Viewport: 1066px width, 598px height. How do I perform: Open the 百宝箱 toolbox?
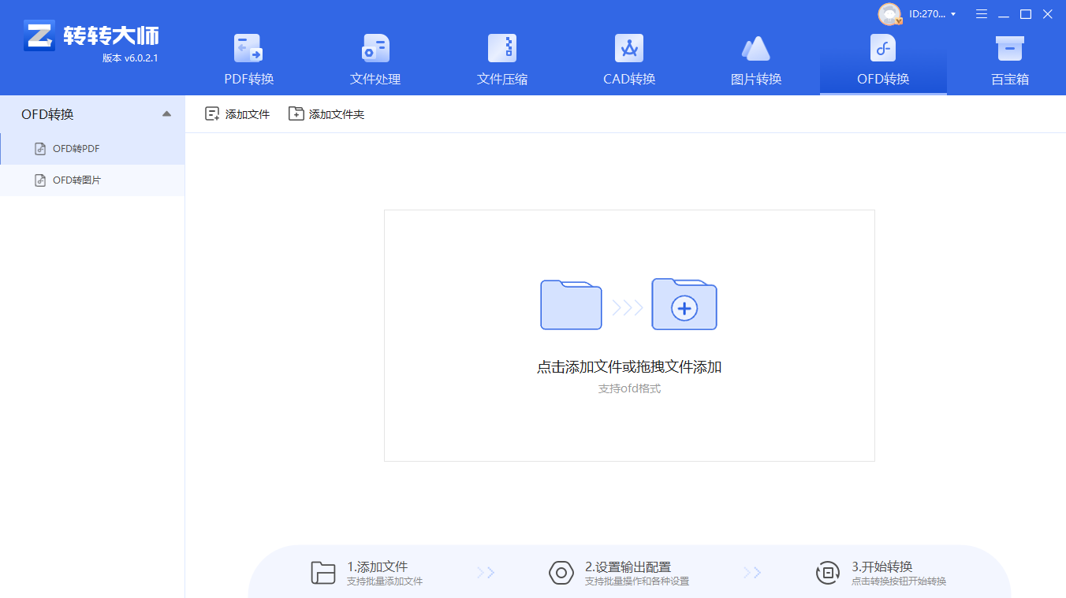1009,59
